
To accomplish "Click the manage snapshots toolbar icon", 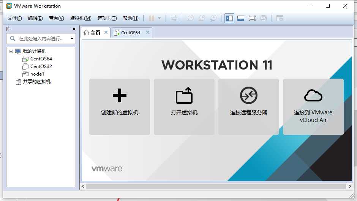I will click(213, 18).
